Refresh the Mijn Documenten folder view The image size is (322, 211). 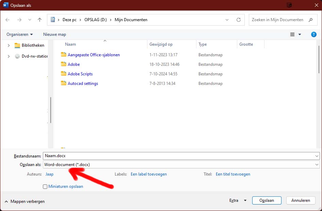pyautogui.click(x=239, y=20)
